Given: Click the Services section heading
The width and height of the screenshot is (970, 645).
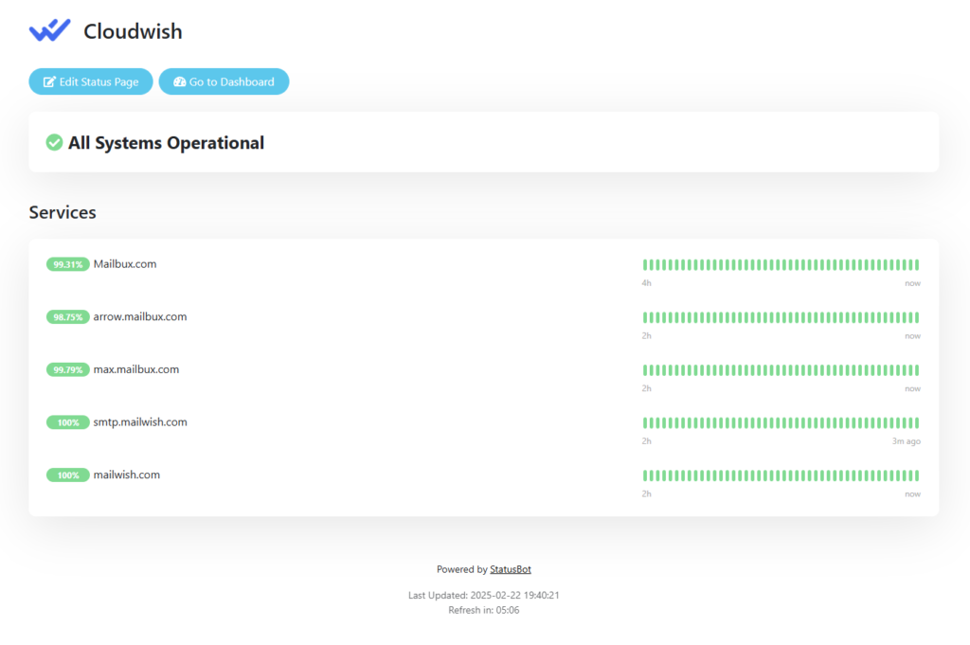Looking at the screenshot, I should pos(63,212).
